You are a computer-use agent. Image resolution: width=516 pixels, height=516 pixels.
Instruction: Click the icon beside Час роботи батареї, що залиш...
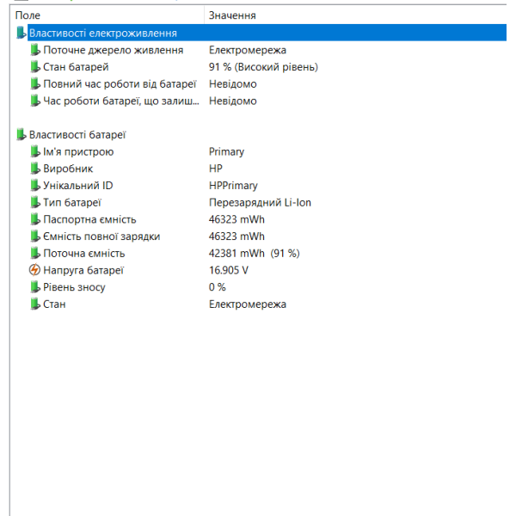(35, 101)
